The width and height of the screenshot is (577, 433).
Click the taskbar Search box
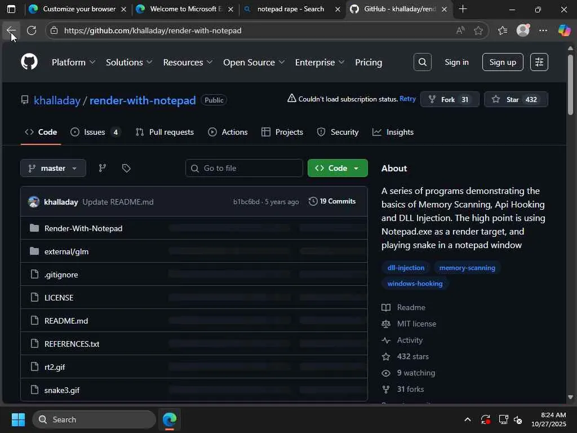94,419
